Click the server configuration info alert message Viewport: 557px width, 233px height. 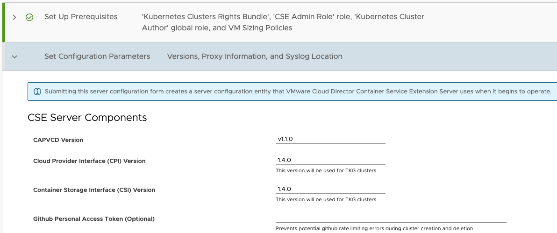(x=298, y=92)
